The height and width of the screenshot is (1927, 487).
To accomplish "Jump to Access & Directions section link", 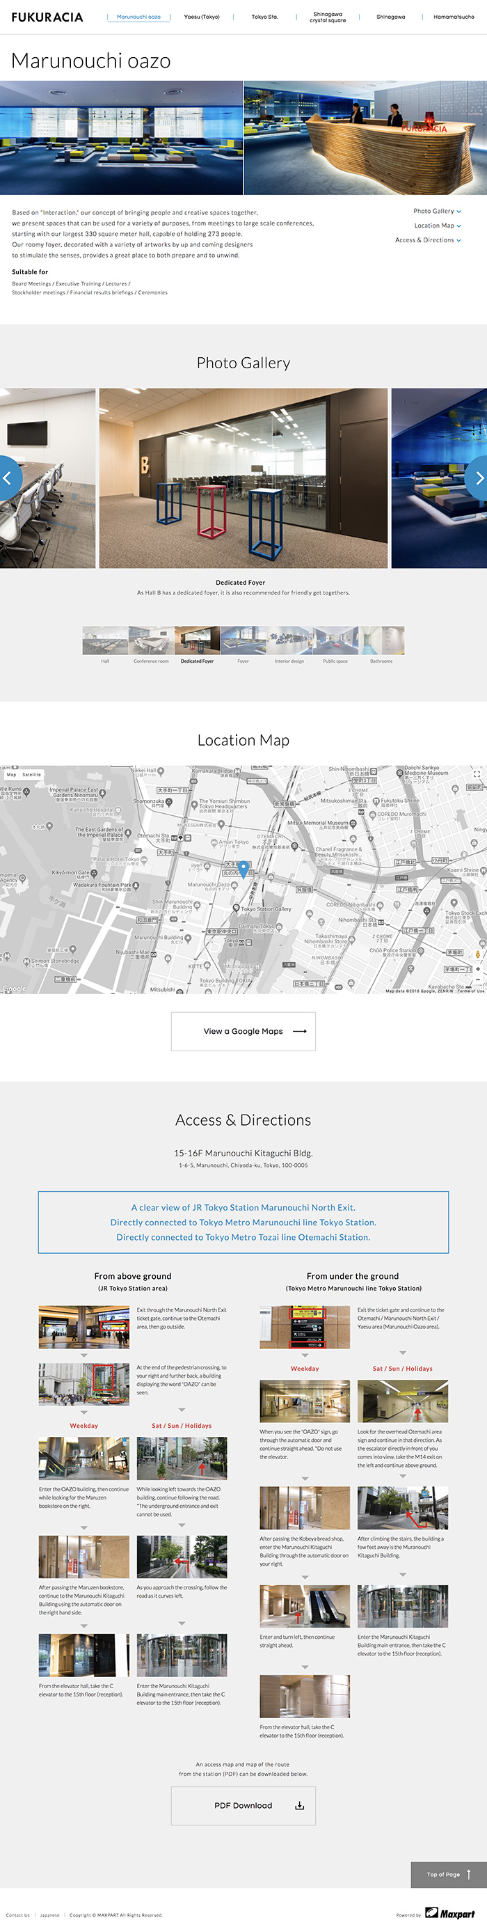I will click(428, 240).
